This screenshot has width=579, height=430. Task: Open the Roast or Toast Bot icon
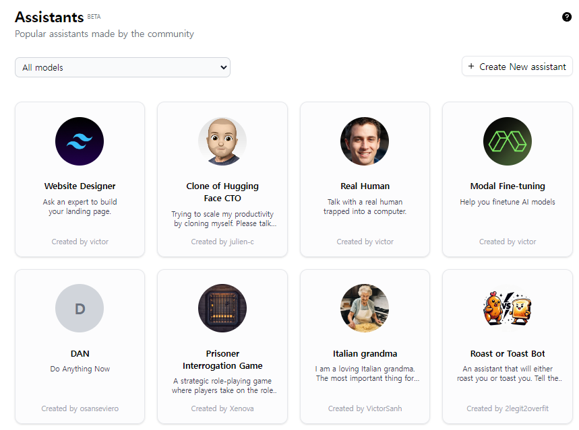[508, 308]
